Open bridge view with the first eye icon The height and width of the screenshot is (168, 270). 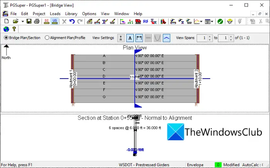[173, 21]
